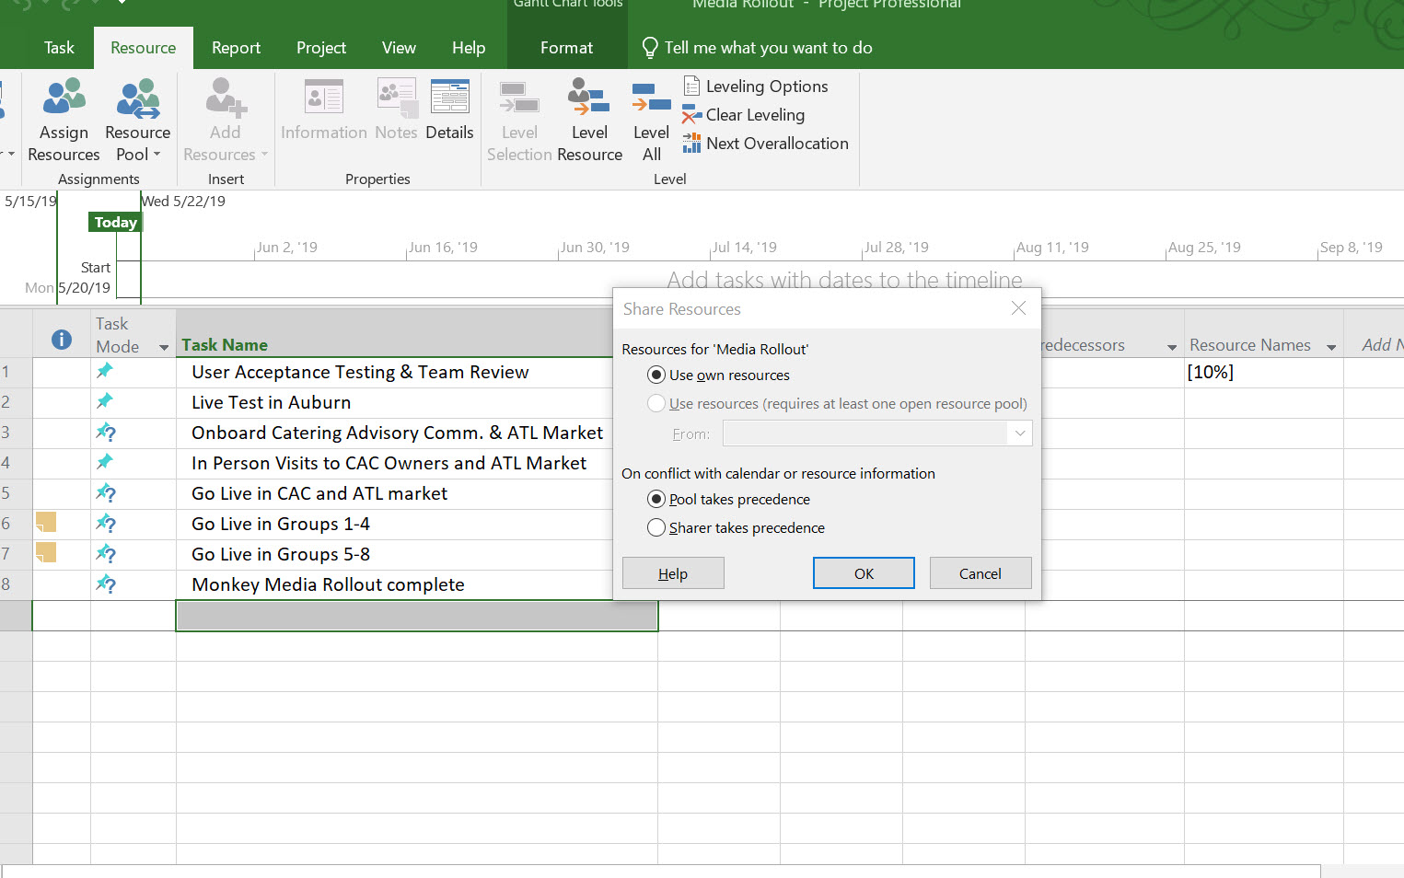Click the Tell me lightbulb search box
This screenshot has height=878, width=1404.
click(757, 48)
